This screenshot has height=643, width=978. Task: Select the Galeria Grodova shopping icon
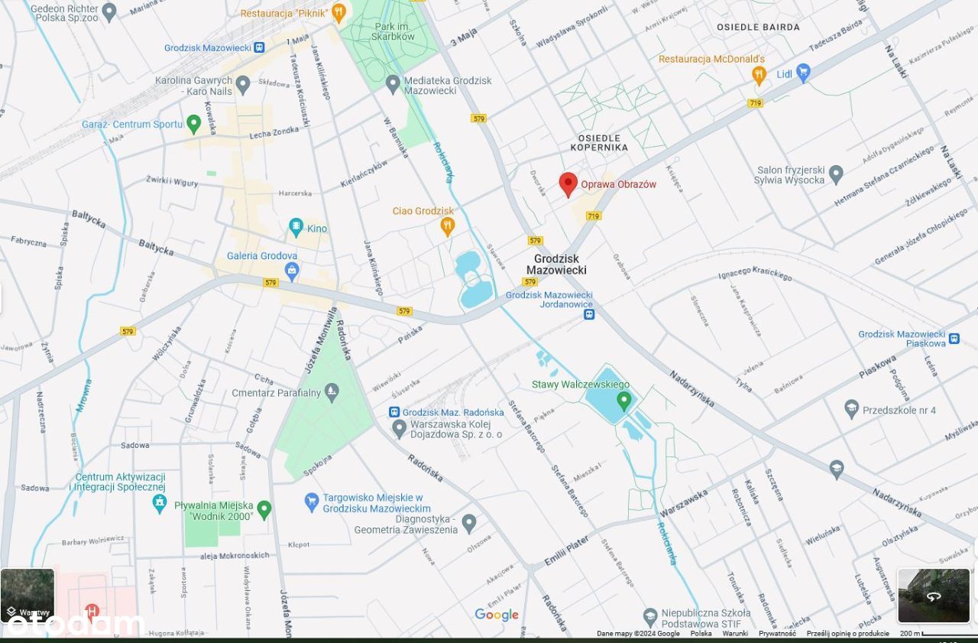(x=291, y=271)
